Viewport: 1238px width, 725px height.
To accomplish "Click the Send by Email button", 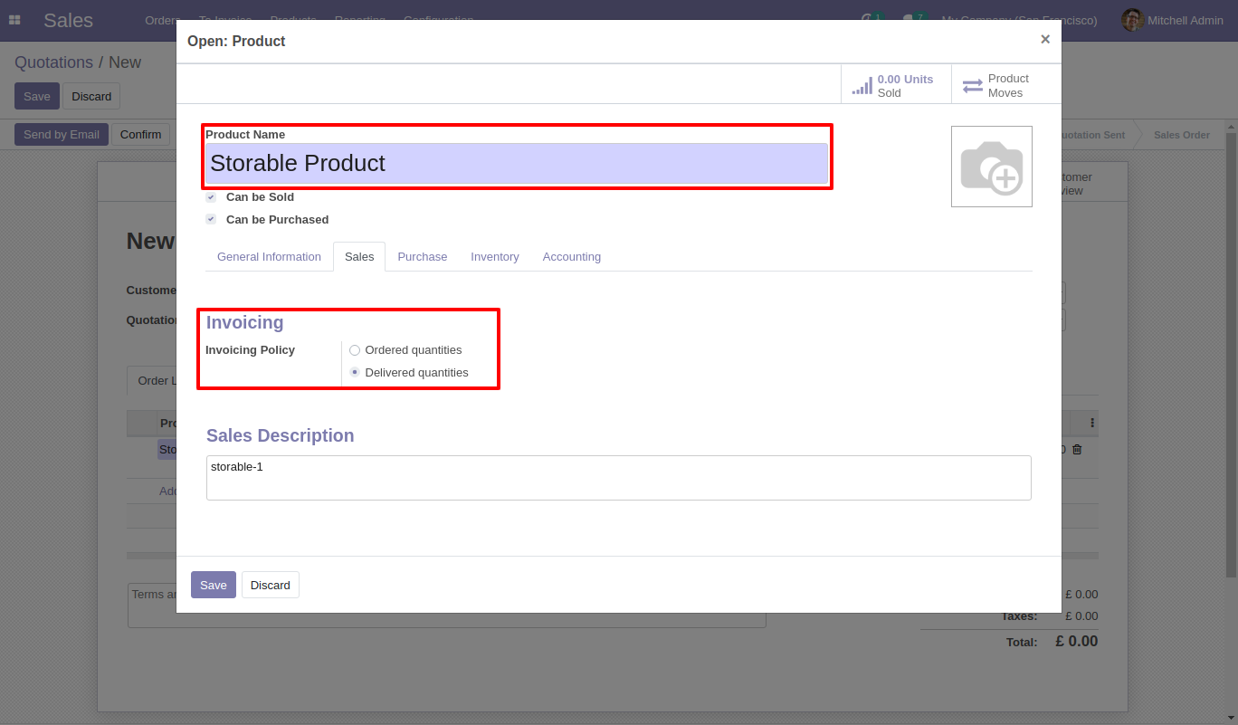I will coord(62,134).
